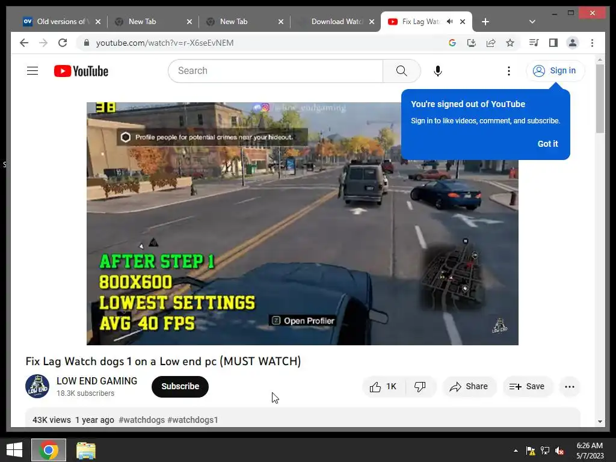616x462 pixels.
Task: Click the muted volume tray icon
Action: [x=559, y=451]
